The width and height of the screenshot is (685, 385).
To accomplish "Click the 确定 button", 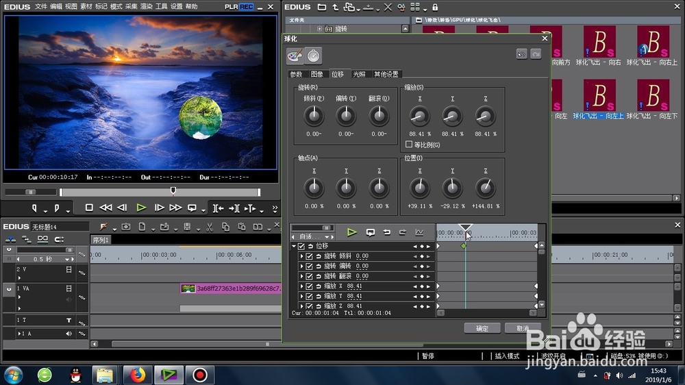I will click(x=482, y=328).
